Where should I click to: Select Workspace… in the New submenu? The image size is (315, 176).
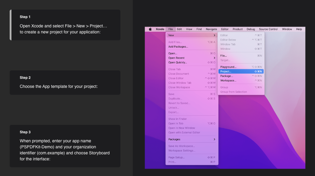coord(228,81)
